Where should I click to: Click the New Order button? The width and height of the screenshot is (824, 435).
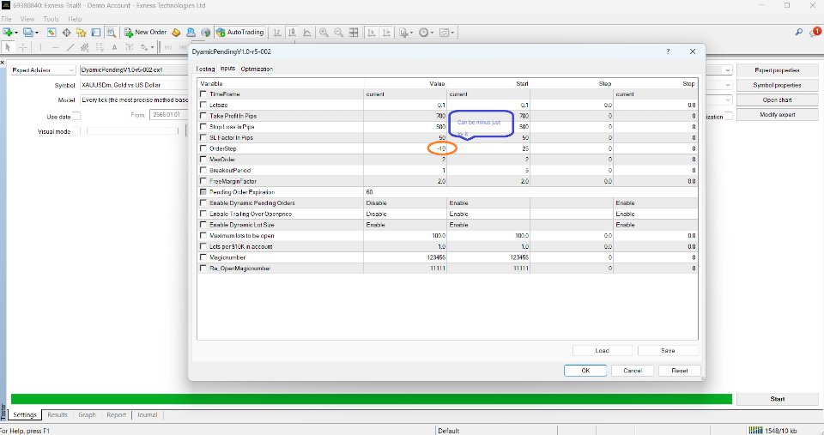tap(146, 32)
